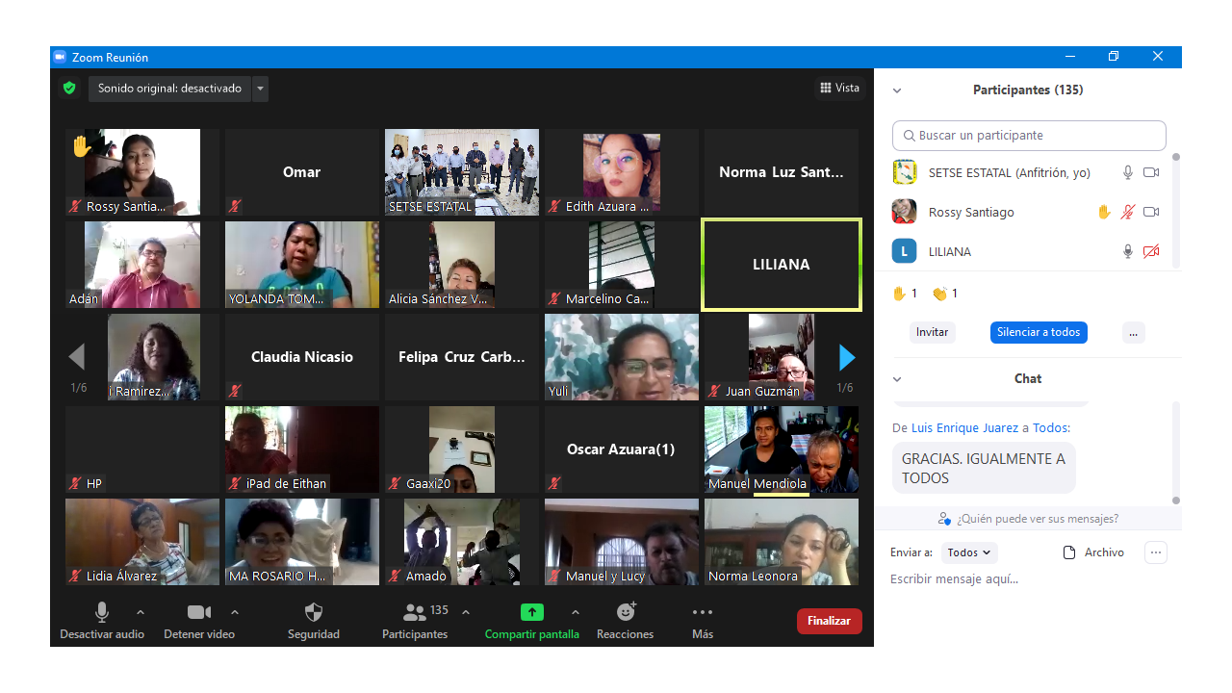Viewport: 1232px width, 693px height.
Task: Click muted mic icon on Claudia Nicasio's tile
Action: pos(235,391)
